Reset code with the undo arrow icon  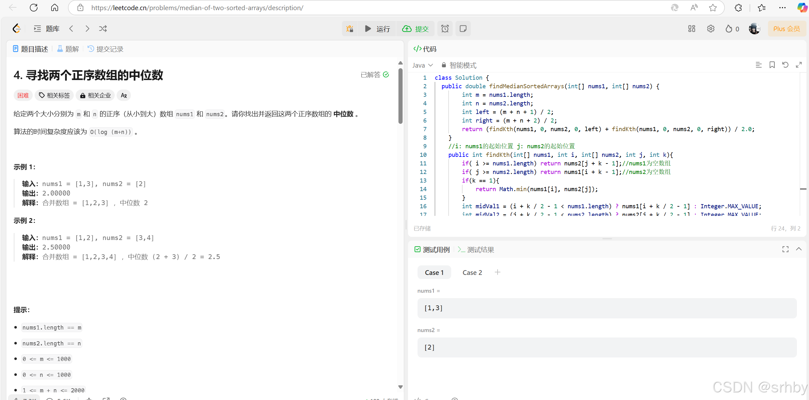pos(785,65)
